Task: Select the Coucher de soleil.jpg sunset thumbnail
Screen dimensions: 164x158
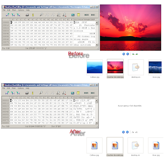Action: coord(115,67)
